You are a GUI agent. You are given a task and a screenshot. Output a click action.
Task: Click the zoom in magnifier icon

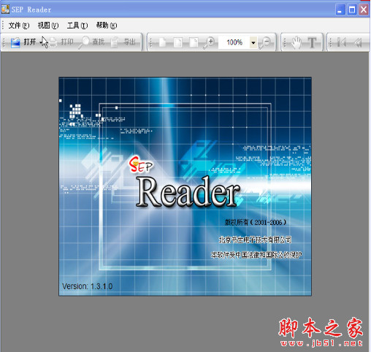pyautogui.click(x=209, y=42)
